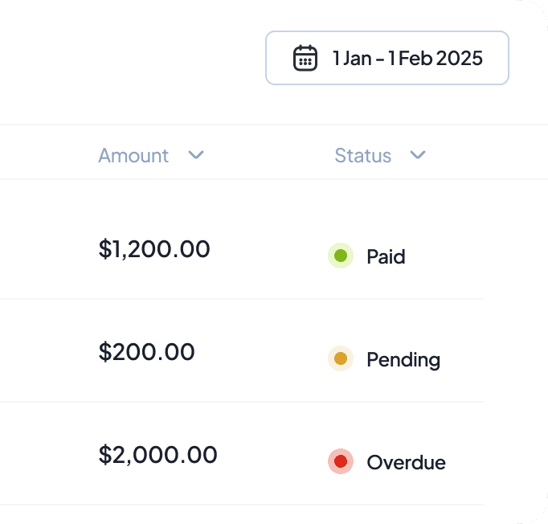
Task: Click the $1,200.00 amount cell
Action: coord(154,249)
